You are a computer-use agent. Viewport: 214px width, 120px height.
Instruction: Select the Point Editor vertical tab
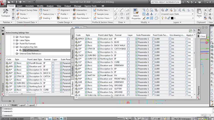click(72, 71)
